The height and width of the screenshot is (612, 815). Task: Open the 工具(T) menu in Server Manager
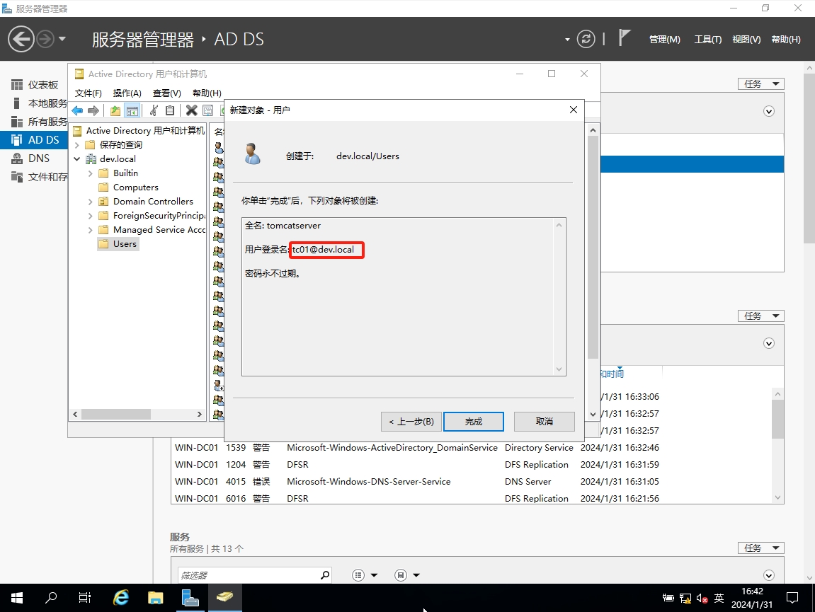707,40
